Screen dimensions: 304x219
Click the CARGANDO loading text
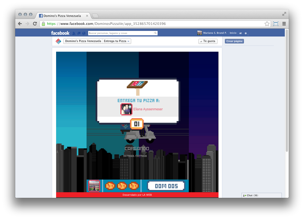pos(137,149)
